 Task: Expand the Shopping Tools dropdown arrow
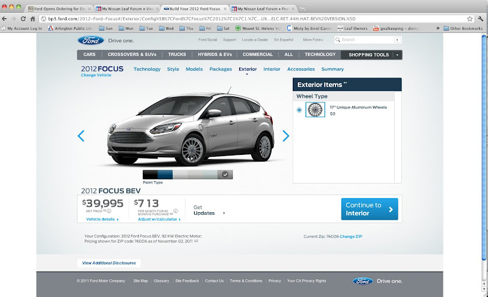[x=397, y=55]
